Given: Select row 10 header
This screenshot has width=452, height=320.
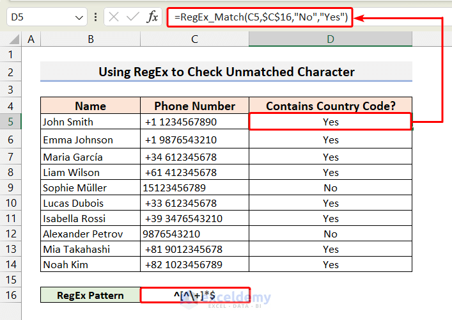Looking at the screenshot, I should (11, 203).
